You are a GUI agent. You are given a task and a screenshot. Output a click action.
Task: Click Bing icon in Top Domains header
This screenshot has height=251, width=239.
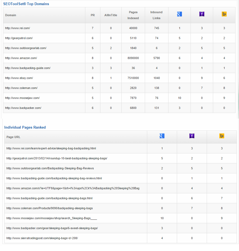[x=224, y=14]
